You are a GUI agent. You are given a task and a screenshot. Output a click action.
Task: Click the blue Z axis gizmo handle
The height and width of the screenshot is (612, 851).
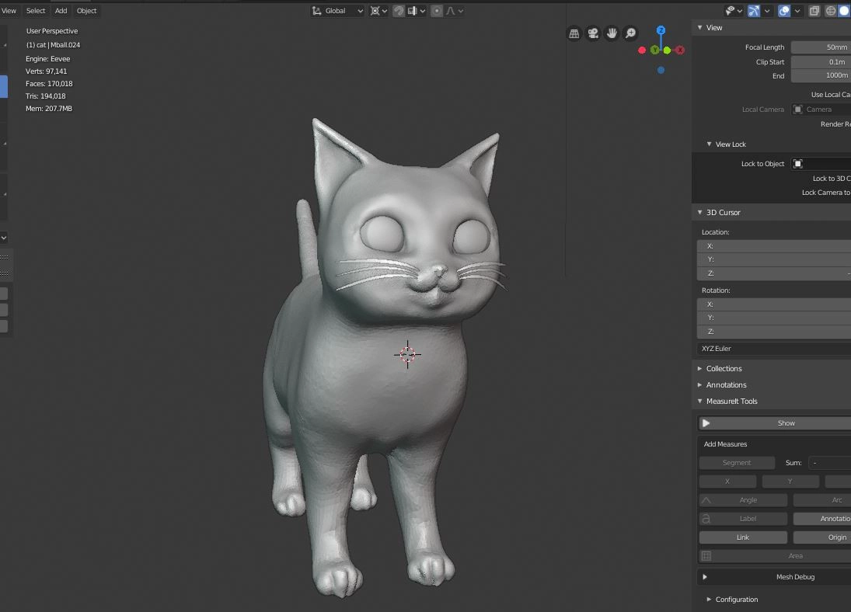point(661,30)
